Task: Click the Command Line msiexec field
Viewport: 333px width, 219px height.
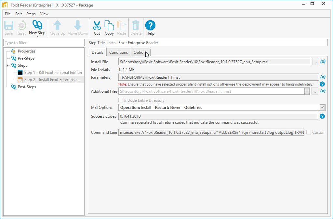Action: coord(211,132)
